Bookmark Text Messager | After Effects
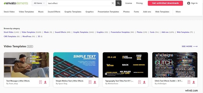 point(41,82)
